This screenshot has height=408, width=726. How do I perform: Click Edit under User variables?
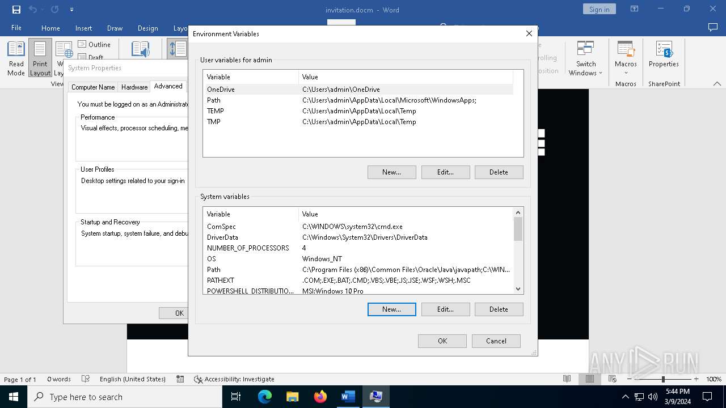click(445, 172)
